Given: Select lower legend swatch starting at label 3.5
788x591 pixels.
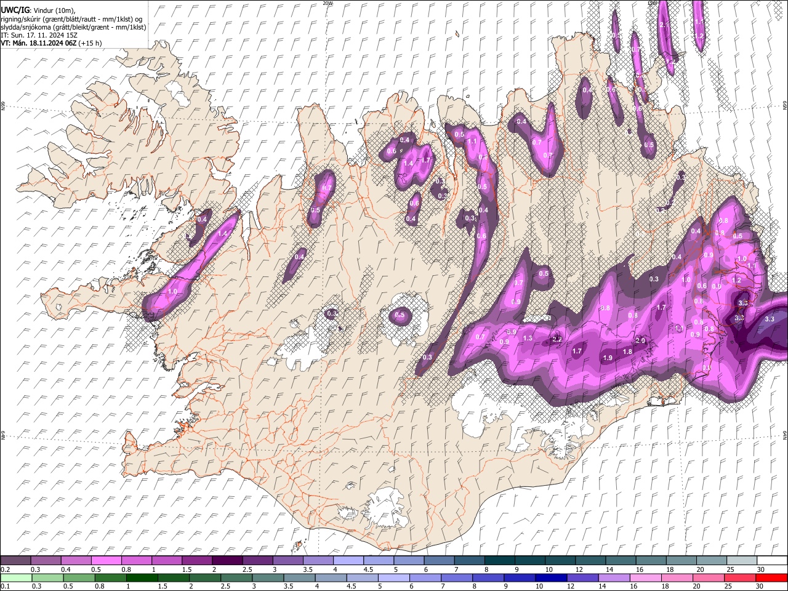Looking at the screenshot, I should coord(299,577).
